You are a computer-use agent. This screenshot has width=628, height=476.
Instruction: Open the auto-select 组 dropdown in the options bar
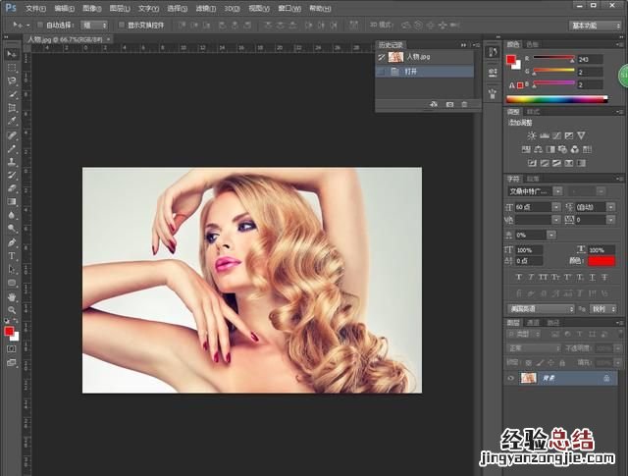point(94,24)
